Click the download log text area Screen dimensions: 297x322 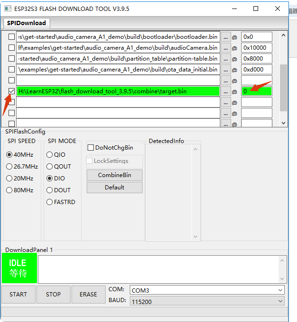[158, 269]
